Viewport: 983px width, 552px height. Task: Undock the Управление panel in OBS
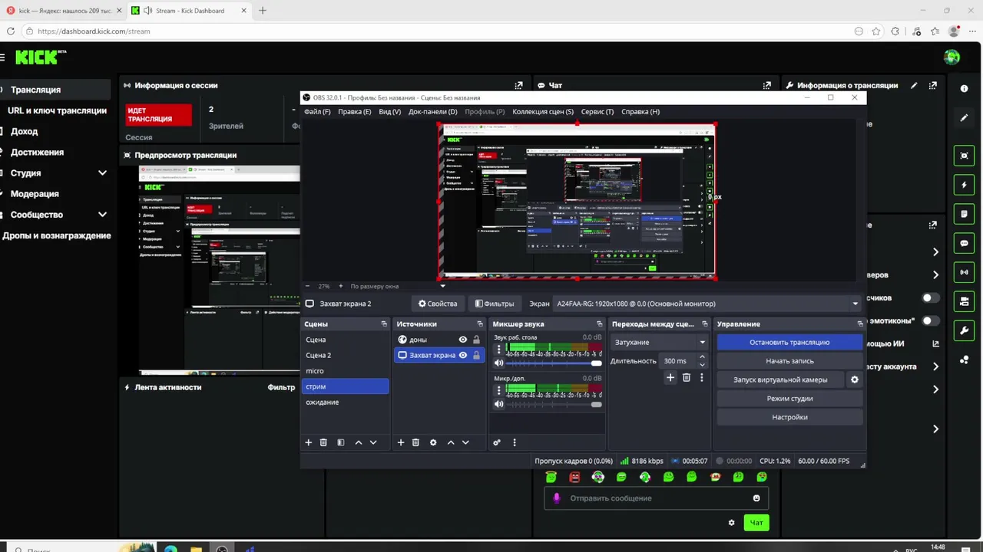click(859, 324)
